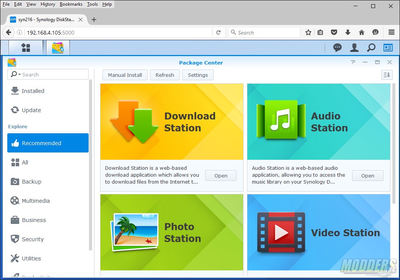The height and width of the screenshot is (280, 400).
Task: Open Audio Station via its Open button
Action: coord(368,176)
